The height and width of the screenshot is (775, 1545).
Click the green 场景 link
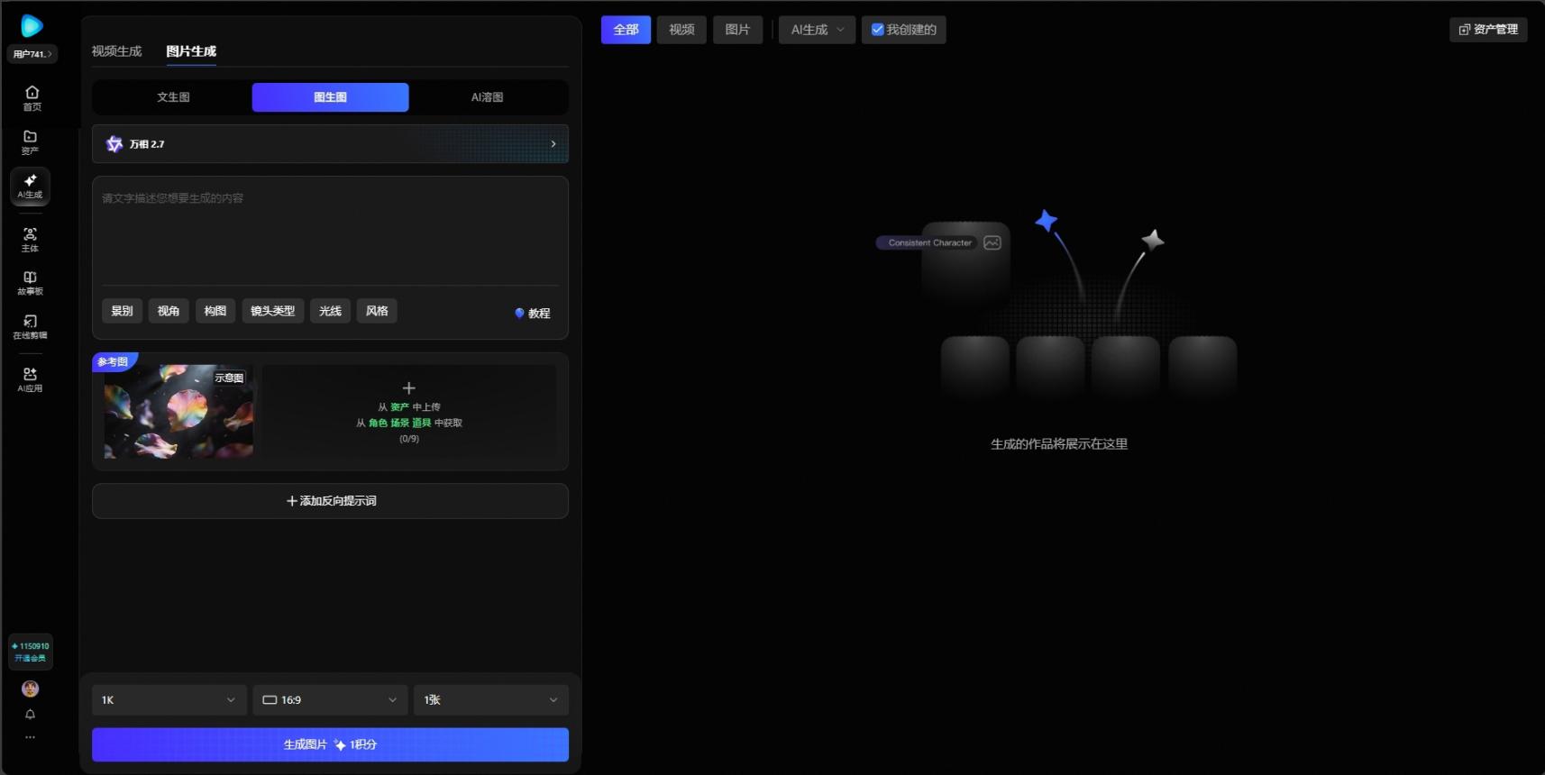coord(399,423)
